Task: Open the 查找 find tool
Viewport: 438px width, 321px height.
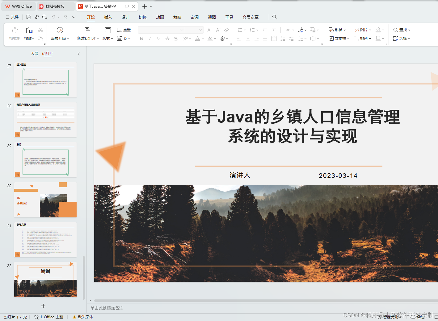Action: (x=401, y=30)
